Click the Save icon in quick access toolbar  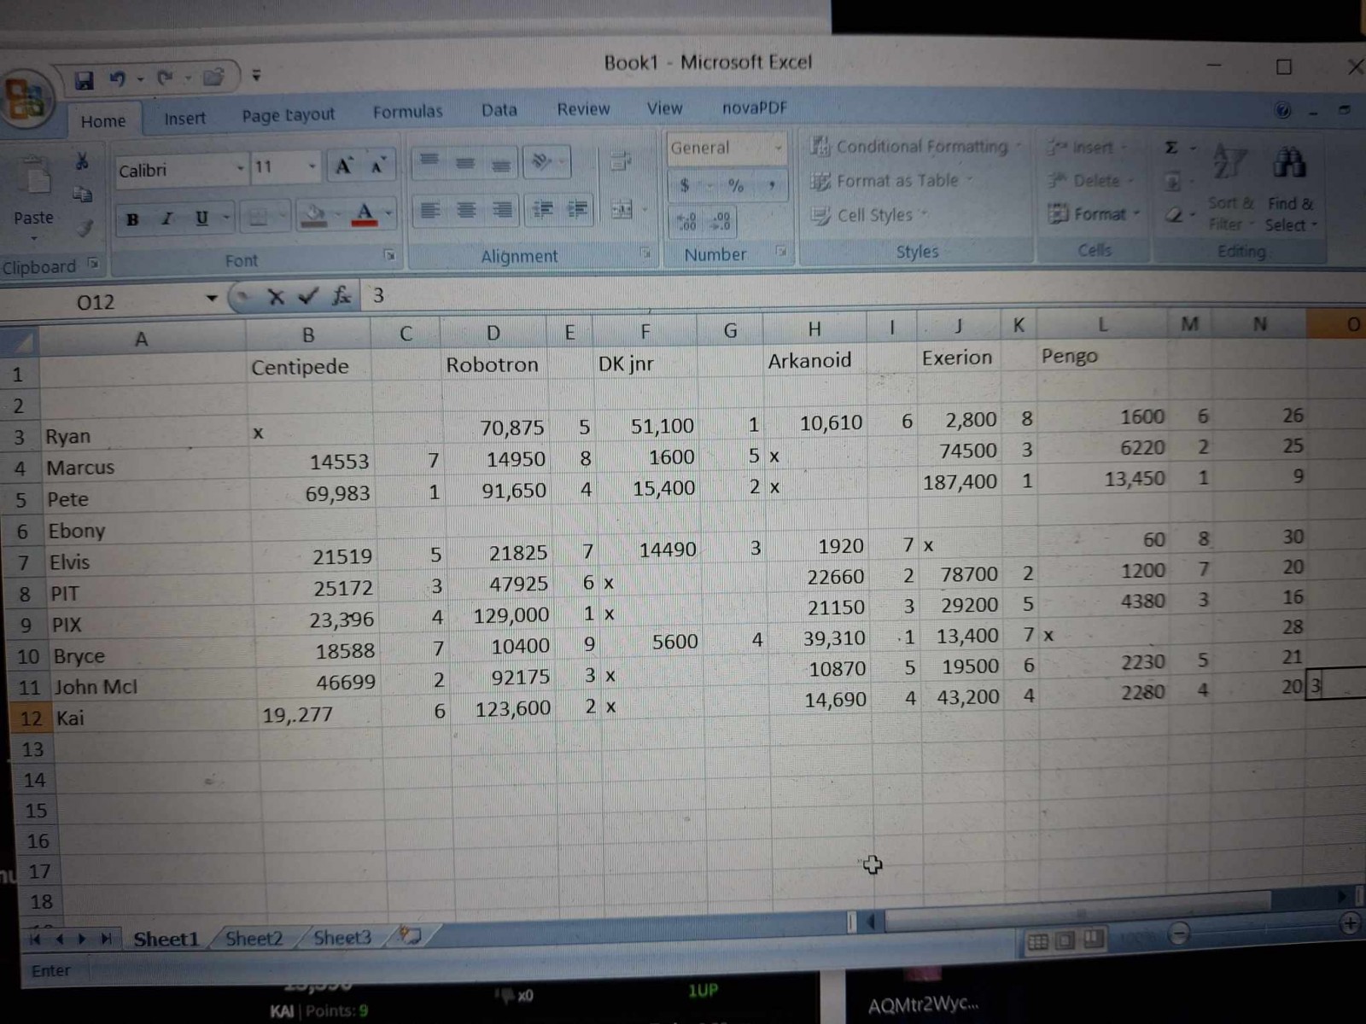click(85, 80)
